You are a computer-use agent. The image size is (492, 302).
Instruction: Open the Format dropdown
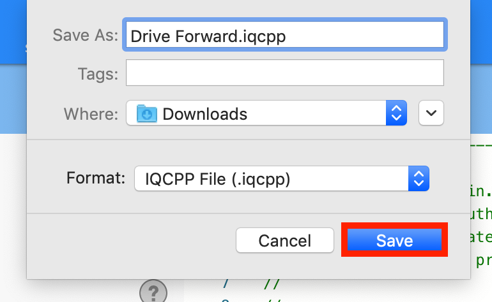coord(281,178)
